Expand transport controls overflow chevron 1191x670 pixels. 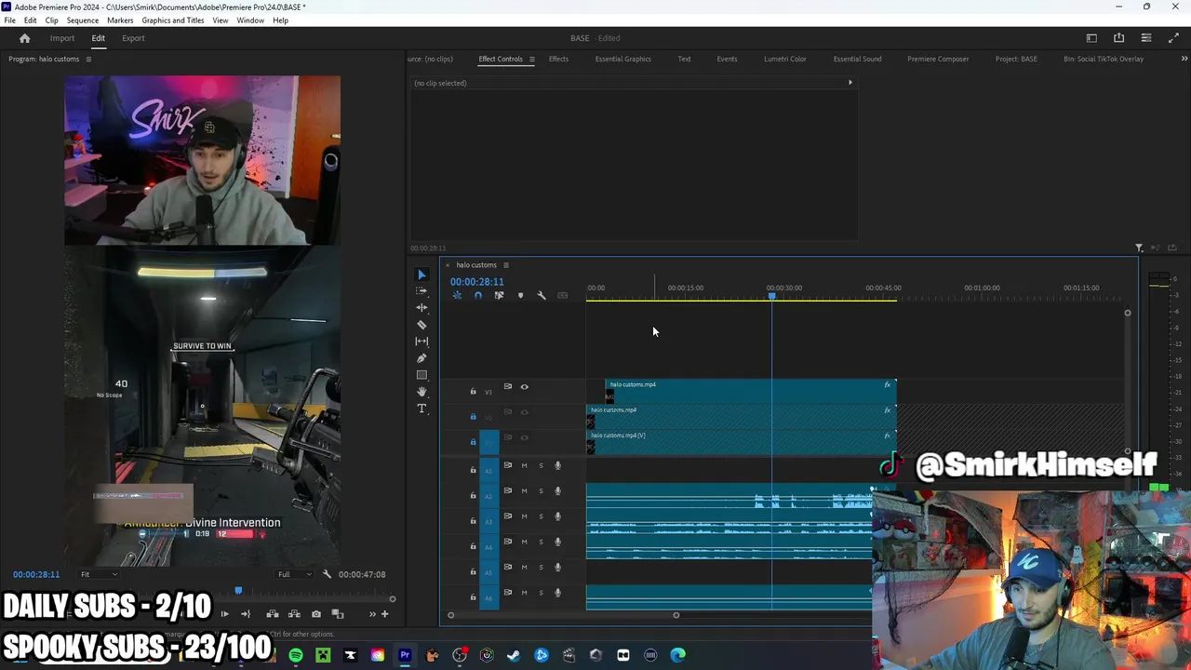pos(372,614)
